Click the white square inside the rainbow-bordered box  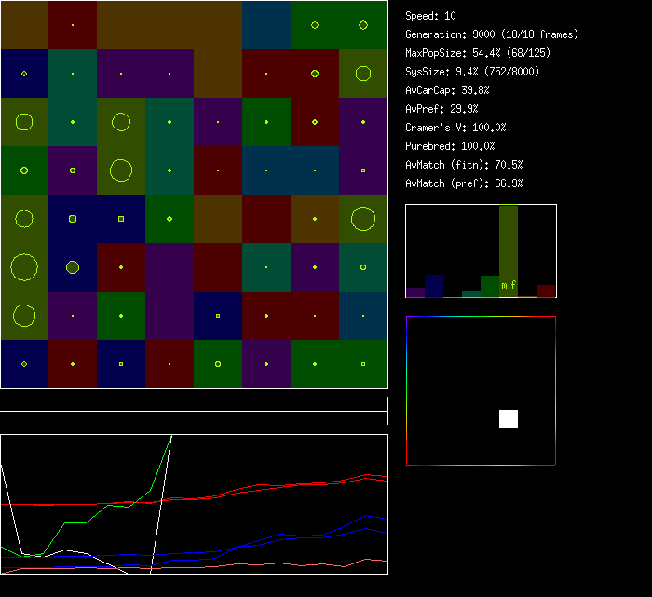pos(509,419)
